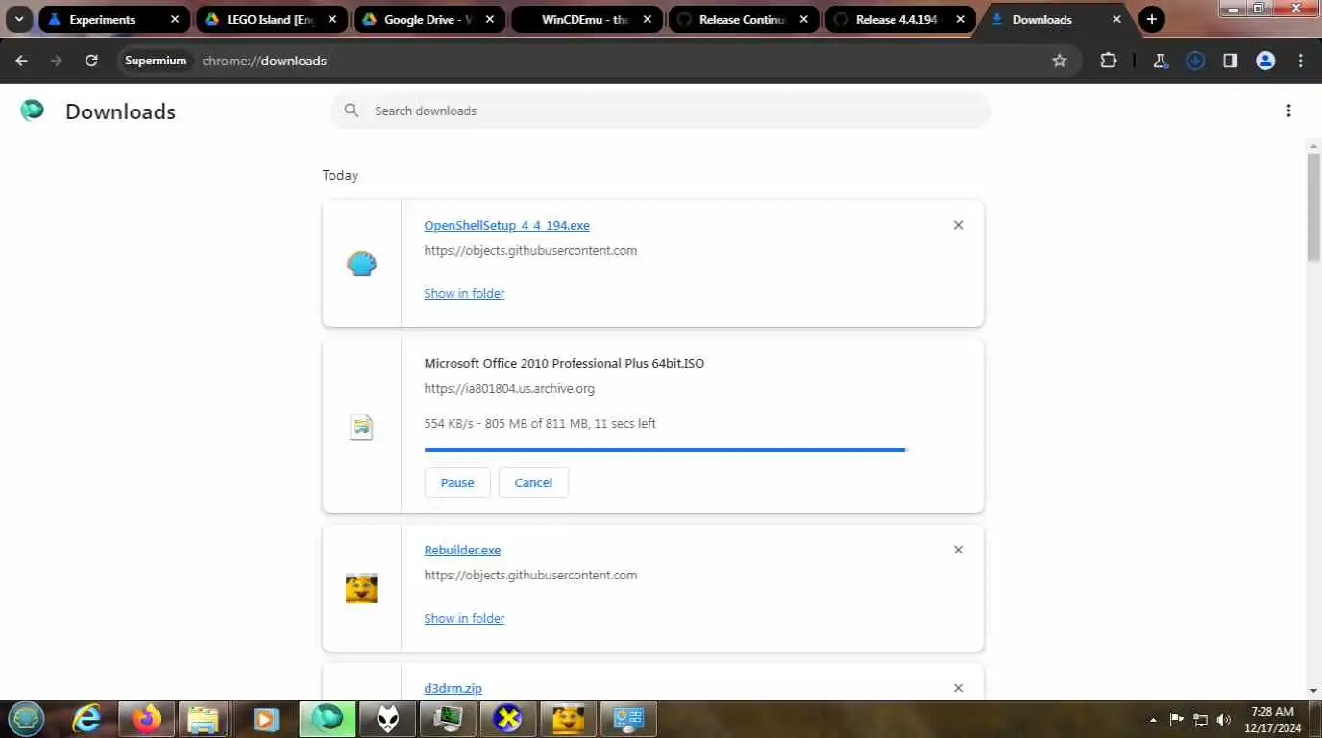Image resolution: width=1322 pixels, height=738 pixels.
Task: Cancel the Office ISO download
Action: pyautogui.click(x=533, y=482)
